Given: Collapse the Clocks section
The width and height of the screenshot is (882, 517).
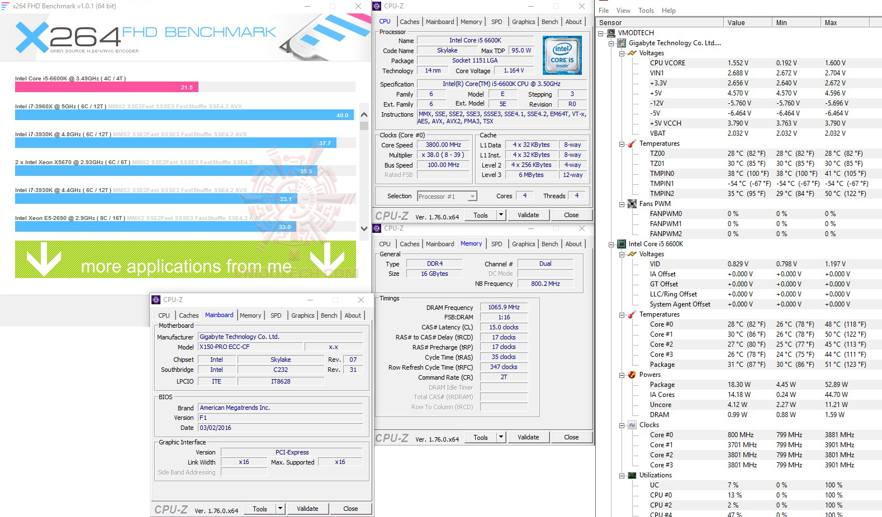Looking at the screenshot, I should [622, 425].
